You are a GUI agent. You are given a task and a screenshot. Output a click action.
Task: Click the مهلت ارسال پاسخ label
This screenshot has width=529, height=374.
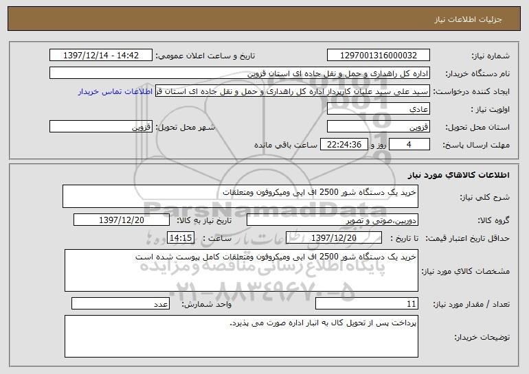476,145
